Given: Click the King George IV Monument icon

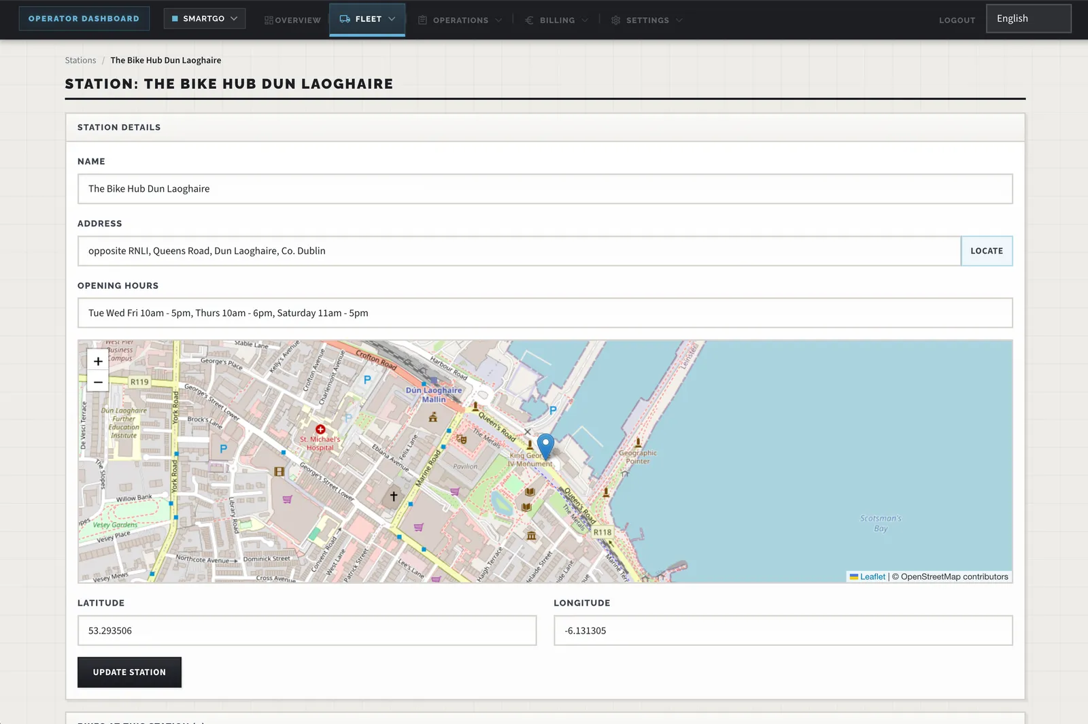Looking at the screenshot, I should click(530, 445).
